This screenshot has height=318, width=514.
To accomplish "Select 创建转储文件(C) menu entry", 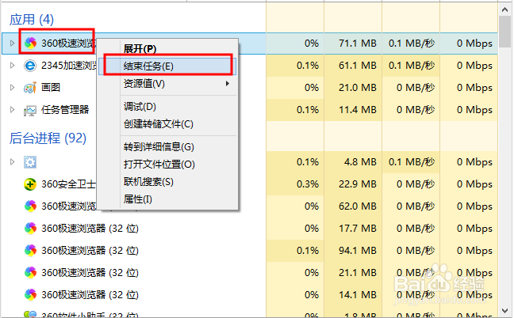I will 159,124.
